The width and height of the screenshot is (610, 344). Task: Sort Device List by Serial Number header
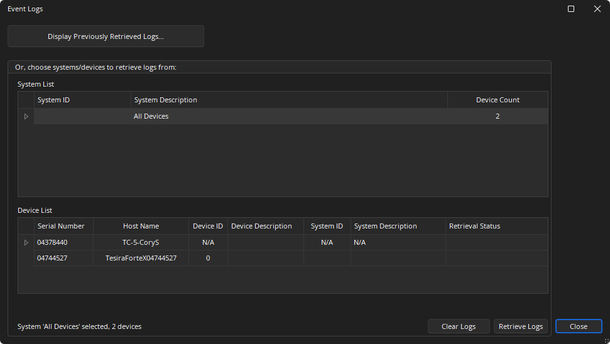coord(63,226)
